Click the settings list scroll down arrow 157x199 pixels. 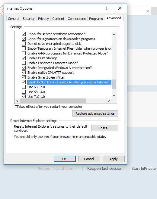pos(114,96)
